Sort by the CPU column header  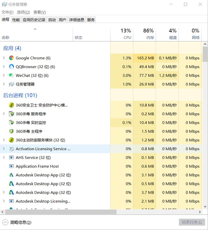(x=122, y=35)
